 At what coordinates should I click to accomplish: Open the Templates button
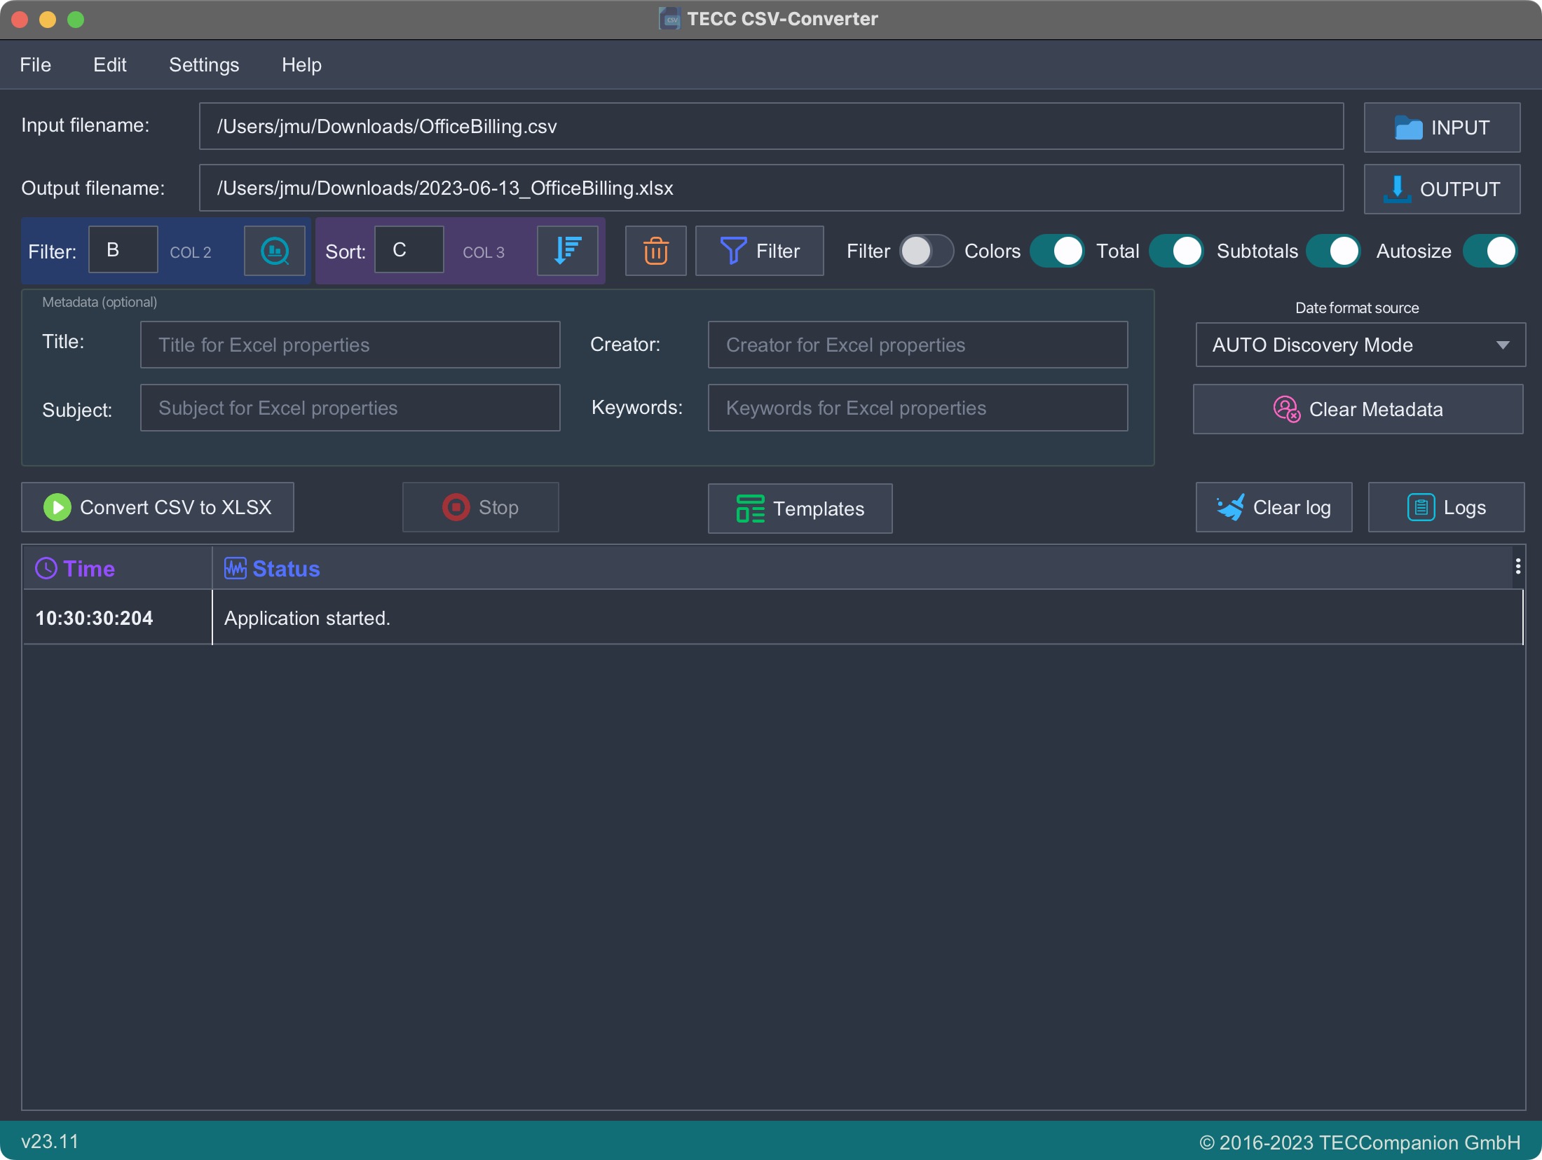tap(800, 509)
